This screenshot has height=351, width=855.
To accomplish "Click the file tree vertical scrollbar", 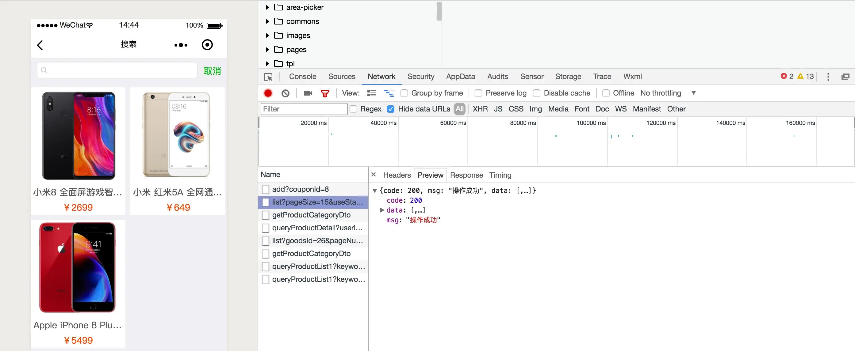I will (439, 11).
